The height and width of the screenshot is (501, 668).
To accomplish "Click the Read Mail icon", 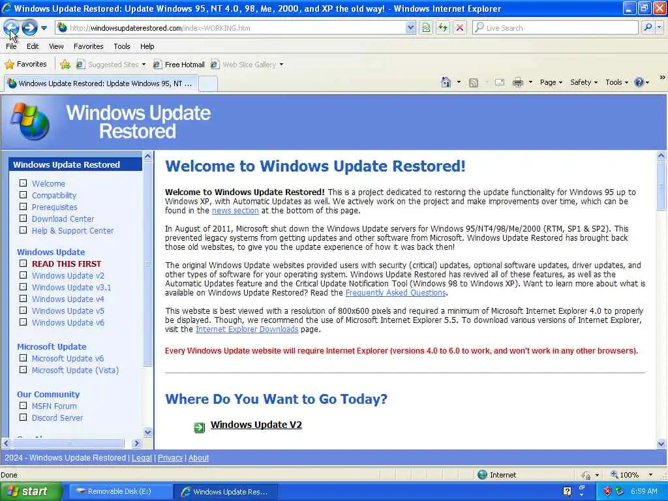I will pyautogui.click(x=500, y=82).
